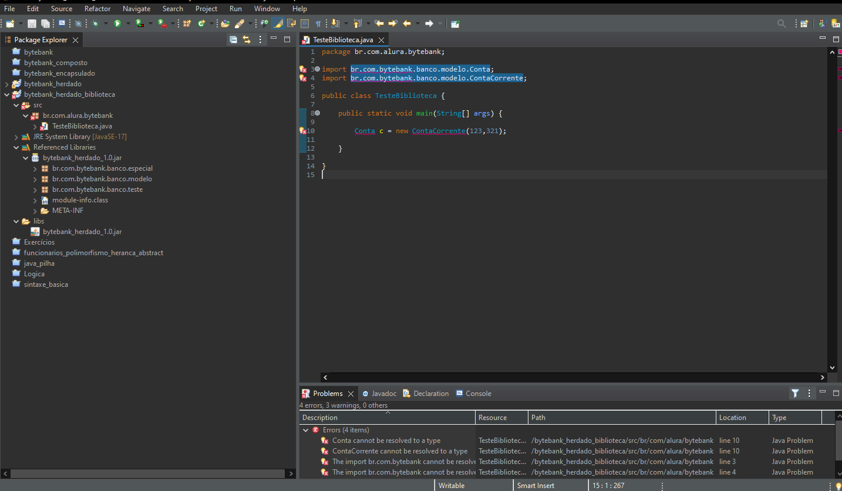Image resolution: width=842 pixels, height=491 pixels.
Task: Collapse the libs folder
Action: 16,221
